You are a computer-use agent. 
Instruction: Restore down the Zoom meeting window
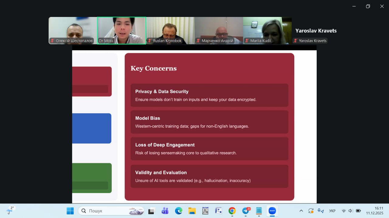(x=368, y=6)
